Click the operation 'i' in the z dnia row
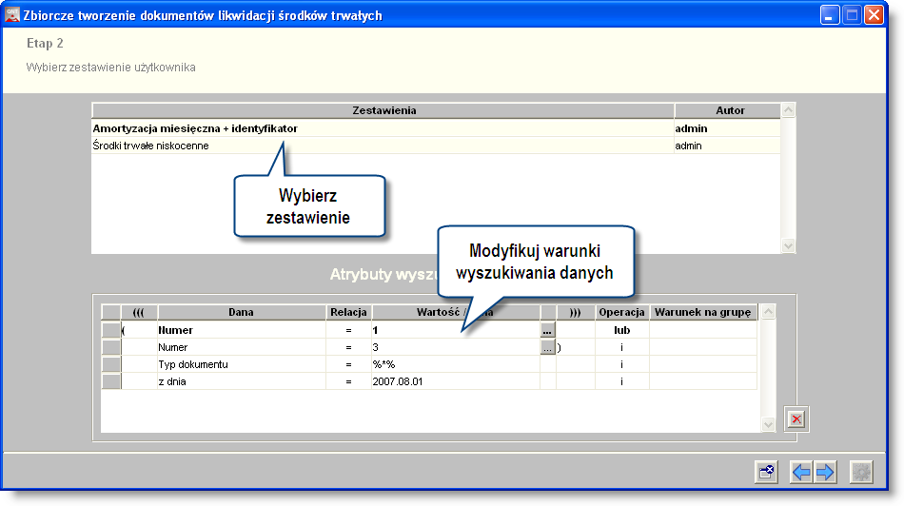The width and height of the screenshot is (904, 506). point(622,382)
